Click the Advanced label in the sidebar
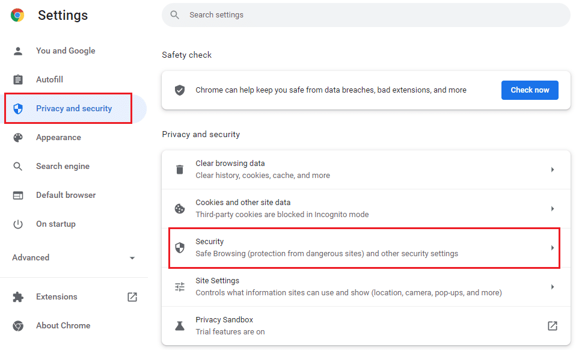The height and width of the screenshot is (350, 579). (x=31, y=258)
